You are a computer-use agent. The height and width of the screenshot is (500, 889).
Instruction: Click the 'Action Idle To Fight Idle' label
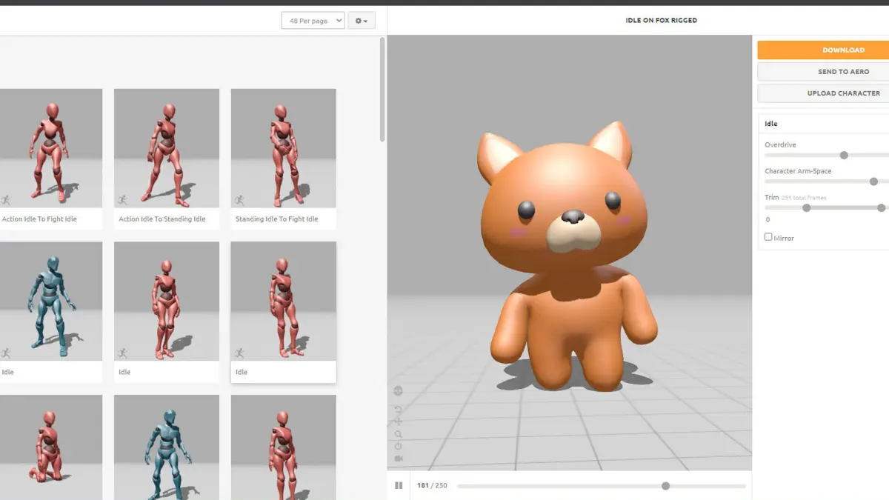[x=39, y=219]
